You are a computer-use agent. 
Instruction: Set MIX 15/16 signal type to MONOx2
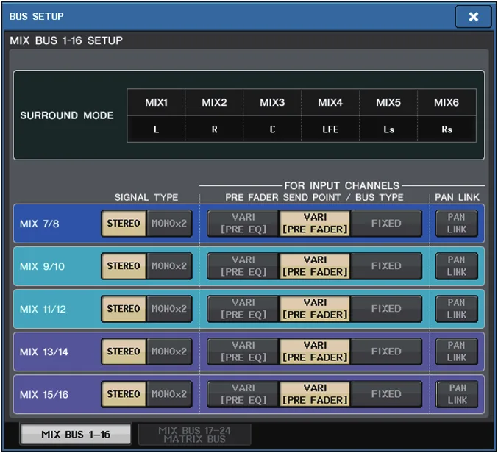tap(169, 394)
